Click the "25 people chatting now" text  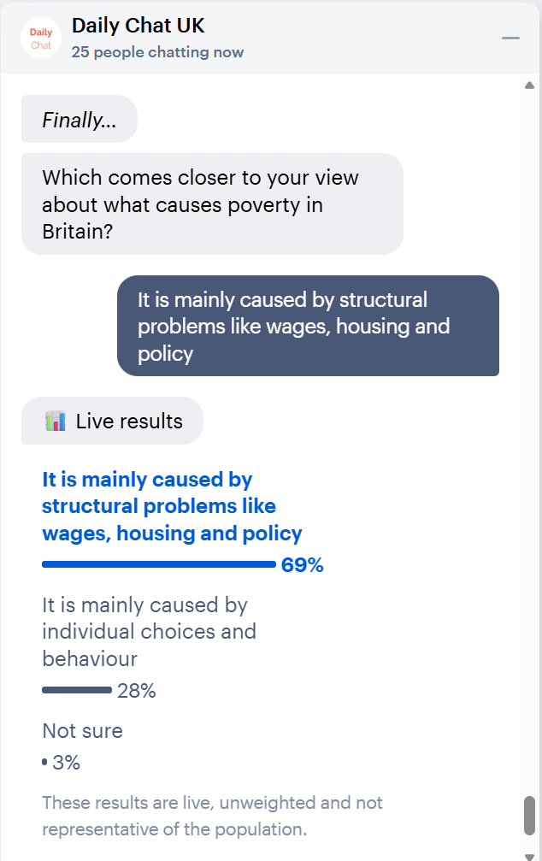tap(157, 52)
